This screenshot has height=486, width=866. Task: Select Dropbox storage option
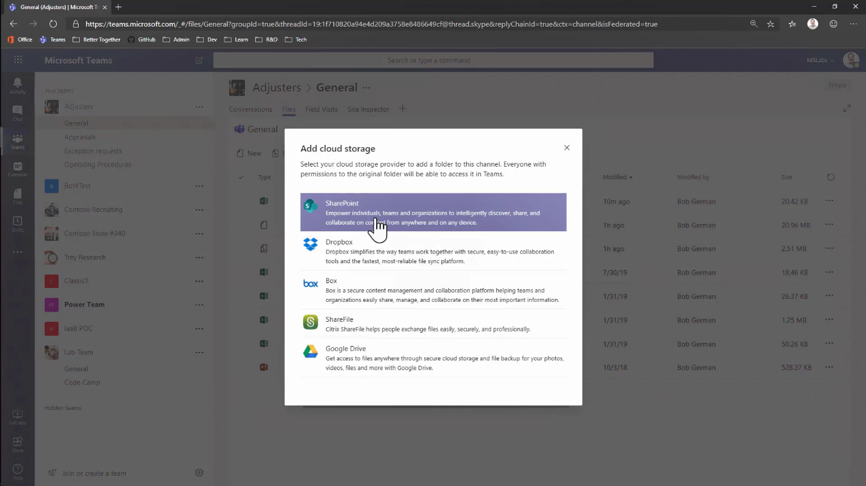[x=433, y=251]
